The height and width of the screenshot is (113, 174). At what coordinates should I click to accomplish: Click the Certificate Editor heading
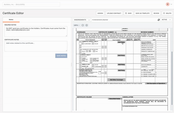13,13
